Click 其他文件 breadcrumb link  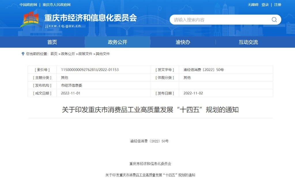(x=103, y=54)
